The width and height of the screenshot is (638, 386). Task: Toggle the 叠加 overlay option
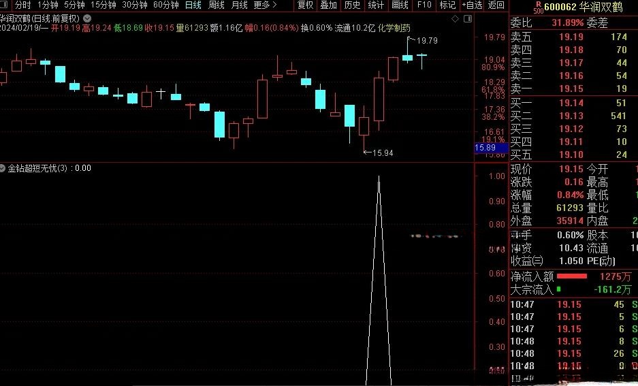[x=329, y=5]
